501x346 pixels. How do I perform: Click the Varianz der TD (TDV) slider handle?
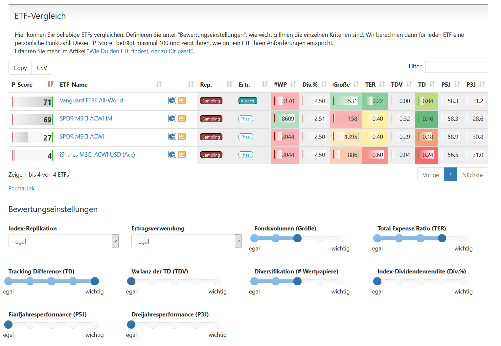[x=131, y=281]
